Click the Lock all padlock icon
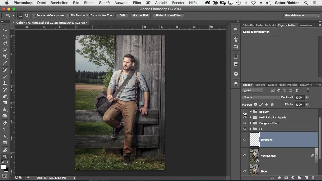Viewport: 322px width, 181px height. [272, 105]
